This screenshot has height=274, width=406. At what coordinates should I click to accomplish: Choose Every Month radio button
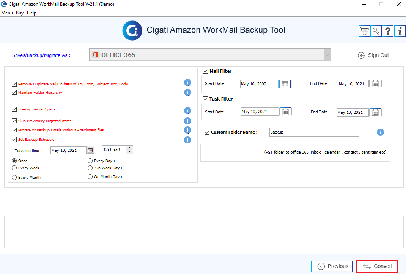point(14,177)
